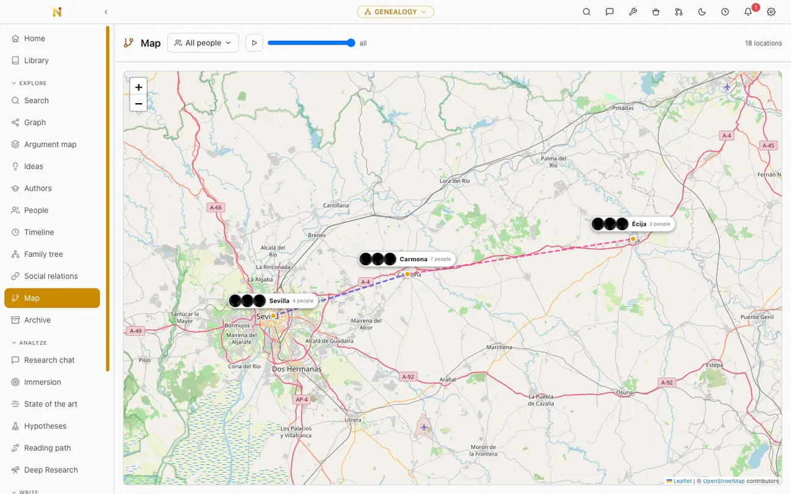Click the Library book icon

pyautogui.click(x=15, y=61)
